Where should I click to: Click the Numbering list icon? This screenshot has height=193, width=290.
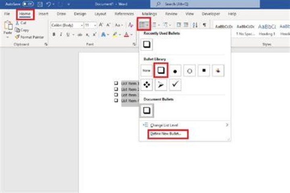pyautogui.click(x=154, y=25)
